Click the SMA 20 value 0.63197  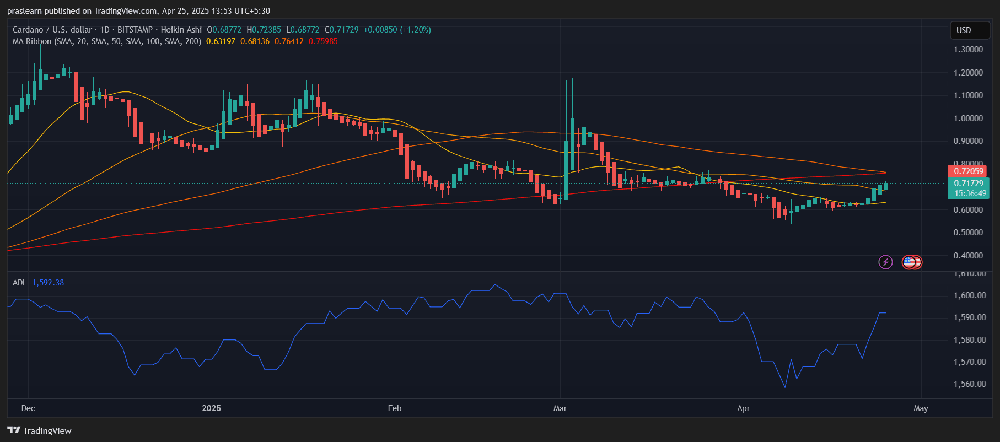[x=221, y=41]
